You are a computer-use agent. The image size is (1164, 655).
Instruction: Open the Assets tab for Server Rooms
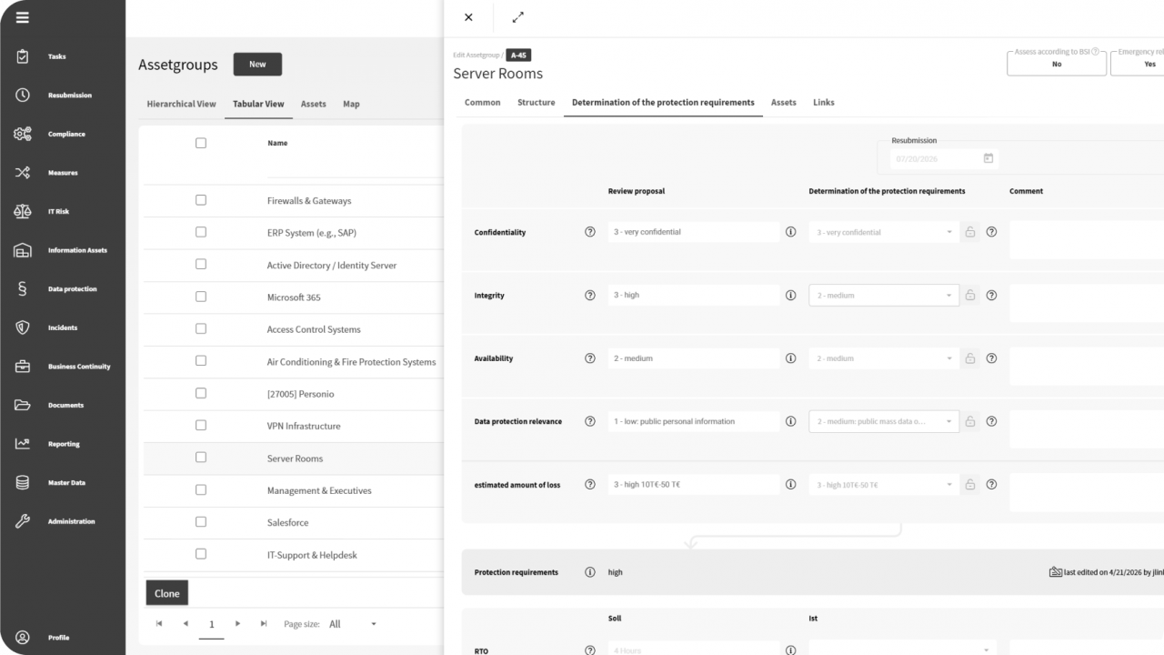coord(783,102)
